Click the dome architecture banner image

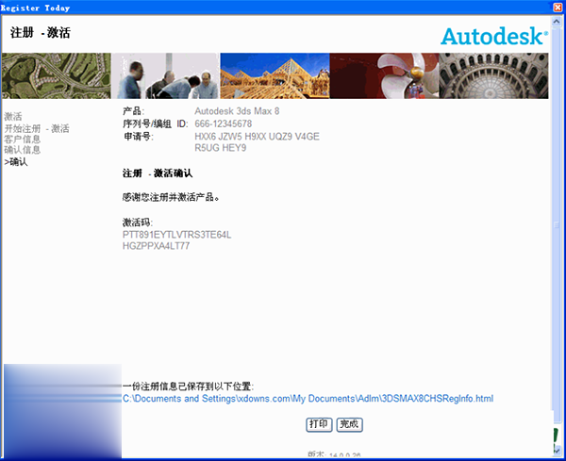coord(493,75)
